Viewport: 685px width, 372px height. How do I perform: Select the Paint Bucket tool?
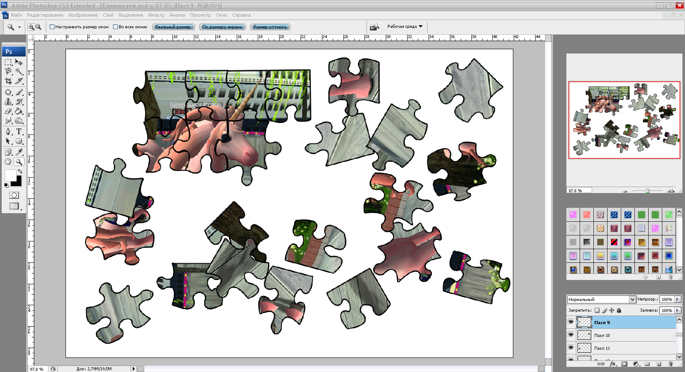(19, 111)
